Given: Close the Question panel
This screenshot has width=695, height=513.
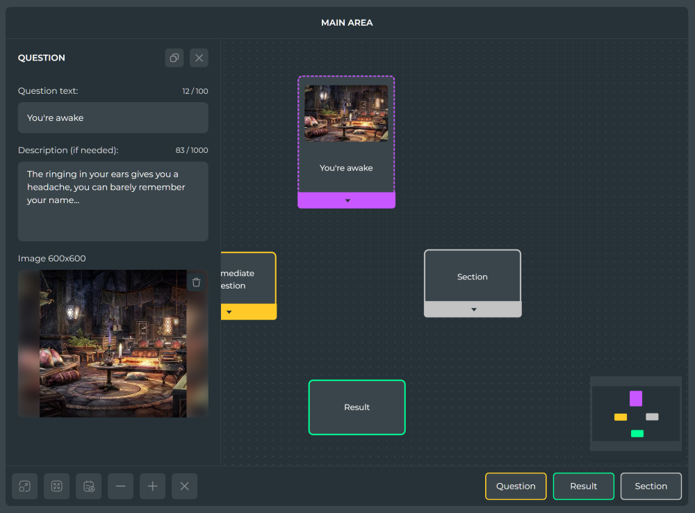Looking at the screenshot, I should pyautogui.click(x=199, y=58).
